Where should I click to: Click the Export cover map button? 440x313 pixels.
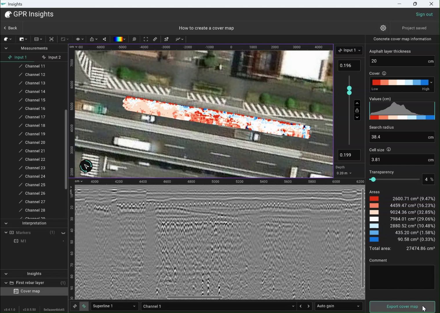(x=402, y=306)
